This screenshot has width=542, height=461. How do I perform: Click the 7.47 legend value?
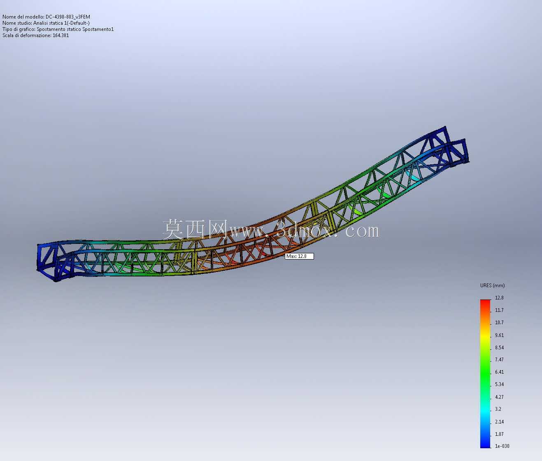(x=499, y=360)
